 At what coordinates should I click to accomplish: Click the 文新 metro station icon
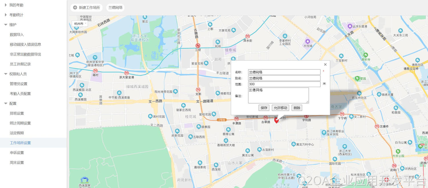click(198, 90)
